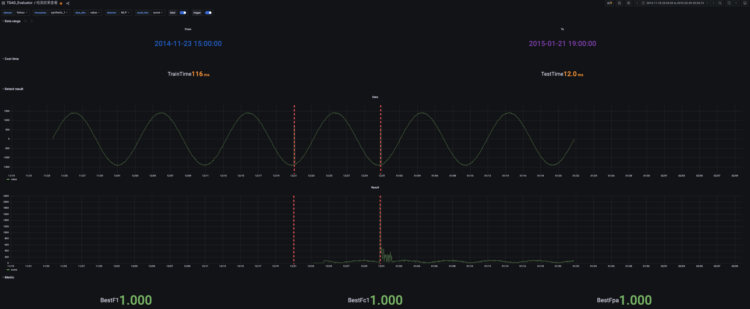The height and width of the screenshot is (309, 750).
Task: Unstar the dashboard using the star icon
Action: click(61, 3)
